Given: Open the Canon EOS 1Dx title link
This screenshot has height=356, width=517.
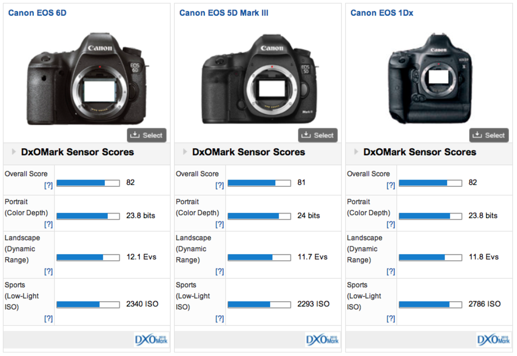Looking at the screenshot, I should pos(382,13).
